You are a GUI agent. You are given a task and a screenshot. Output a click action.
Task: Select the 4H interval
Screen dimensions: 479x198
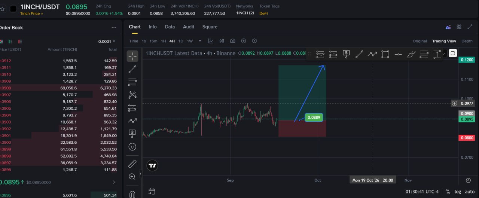point(172,41)
